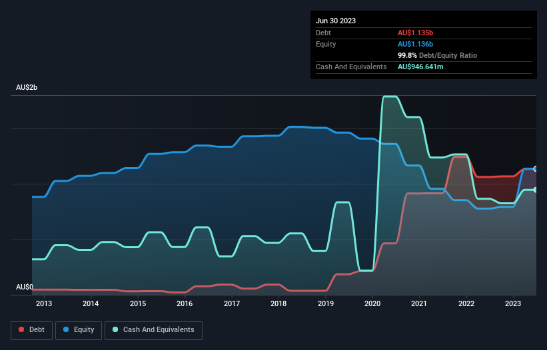Image resolution: width=547 pixels, height=350 pixels.
Task: Click the blue Equity endpoint marker
Action: point(536,169)
